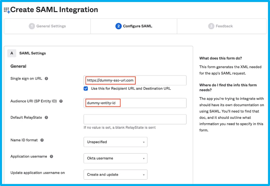Click the 'Default RelayState' label
The image size is (270, 186).
26,118
